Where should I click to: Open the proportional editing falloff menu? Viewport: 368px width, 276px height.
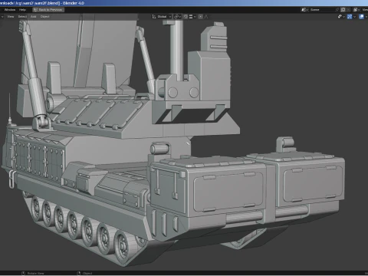pos(206,17)
